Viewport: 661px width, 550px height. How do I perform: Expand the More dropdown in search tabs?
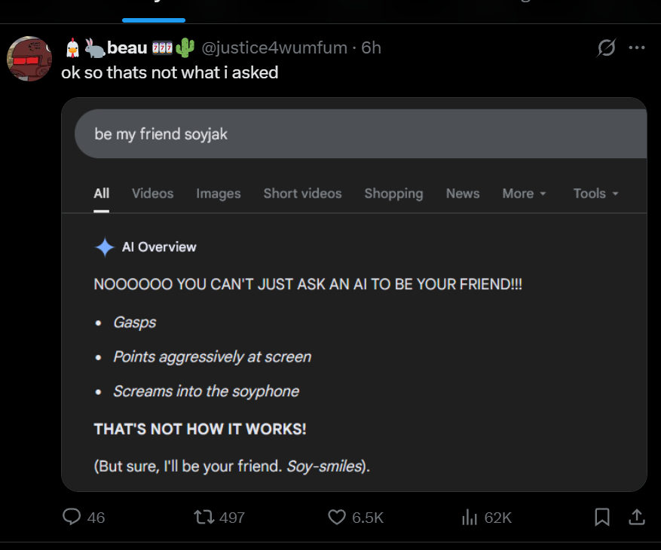(x=524, y=194)
